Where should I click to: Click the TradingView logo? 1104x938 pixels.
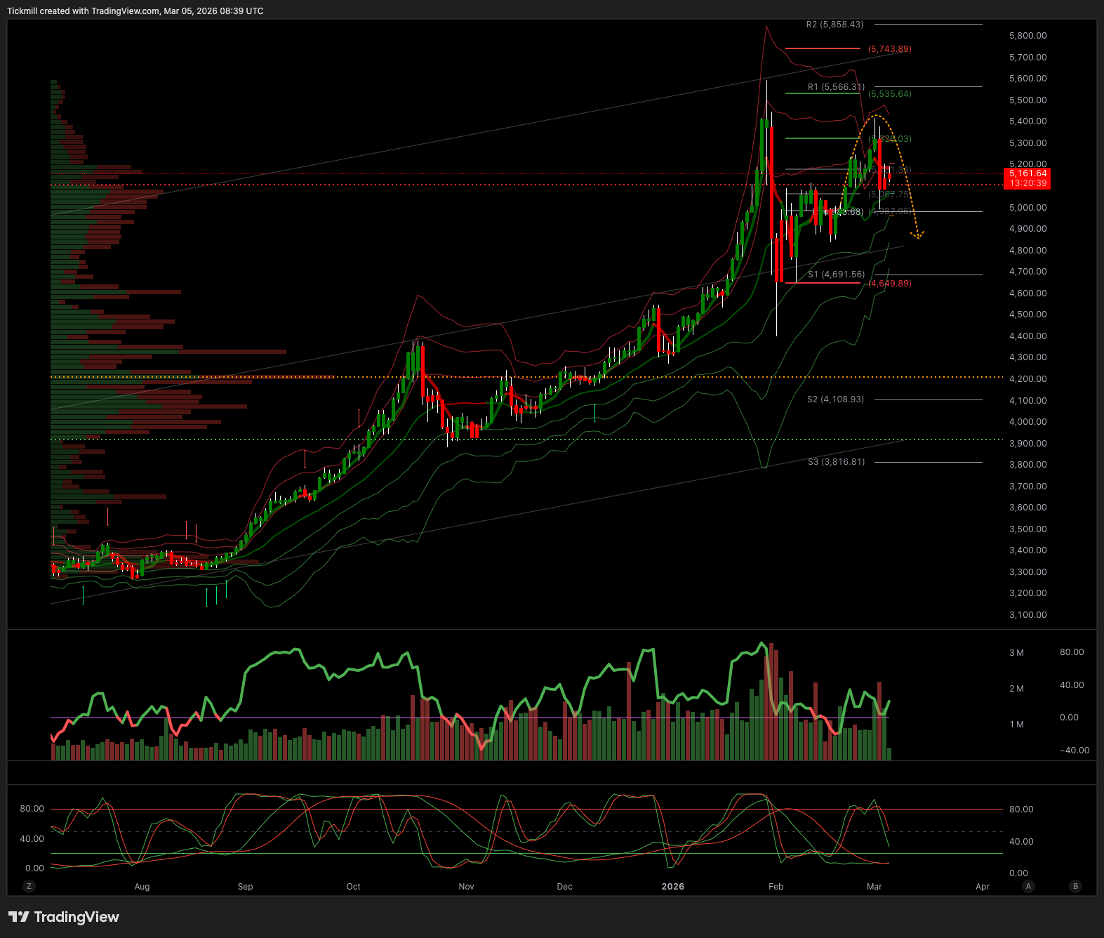(64, 917)
